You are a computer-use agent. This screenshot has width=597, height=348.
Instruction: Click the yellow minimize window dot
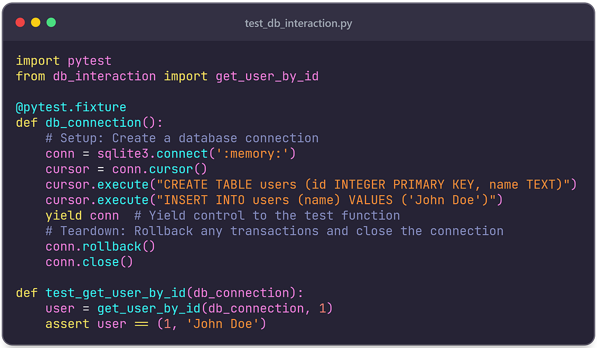pyautogui.click(x=36, y=23)
